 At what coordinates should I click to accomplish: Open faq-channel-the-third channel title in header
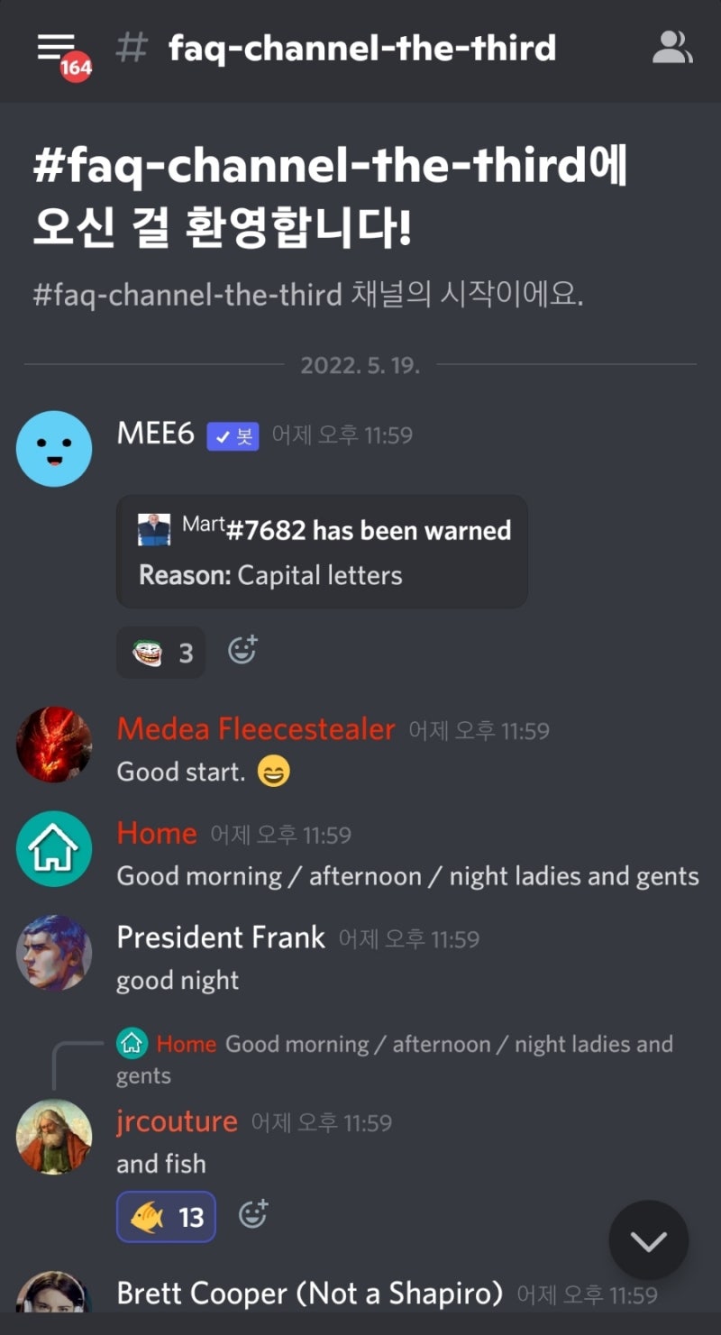pos(362,48)
